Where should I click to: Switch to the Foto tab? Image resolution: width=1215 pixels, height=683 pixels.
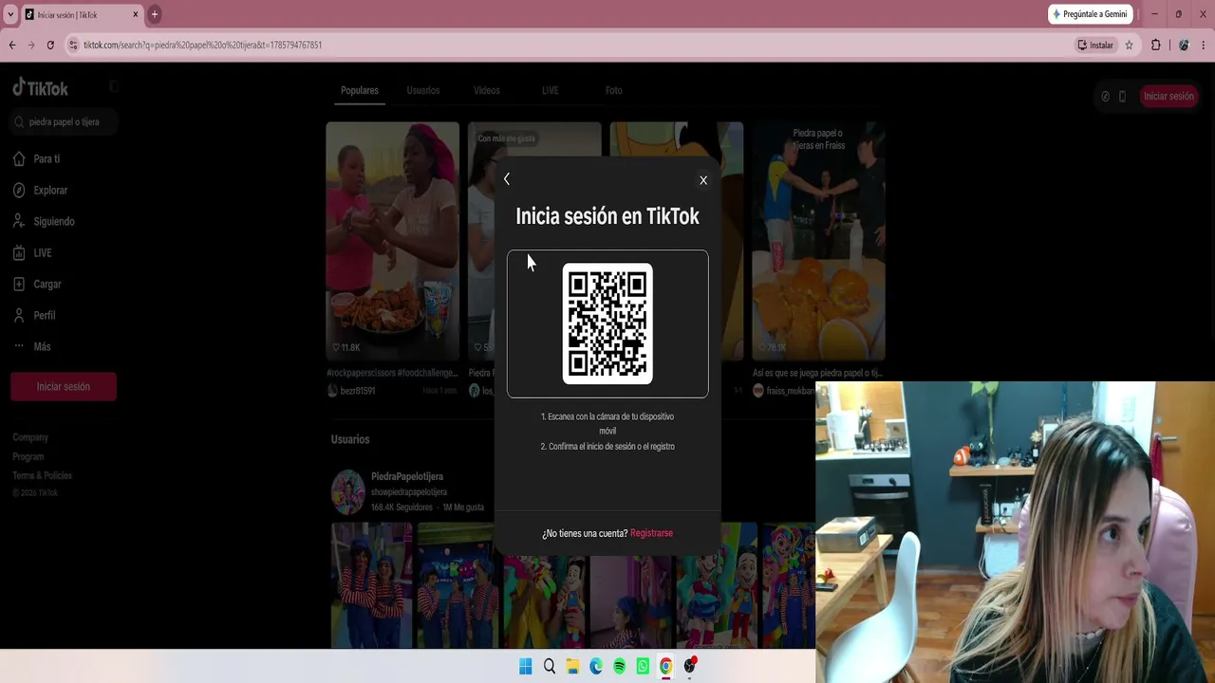tap(614, 90)
